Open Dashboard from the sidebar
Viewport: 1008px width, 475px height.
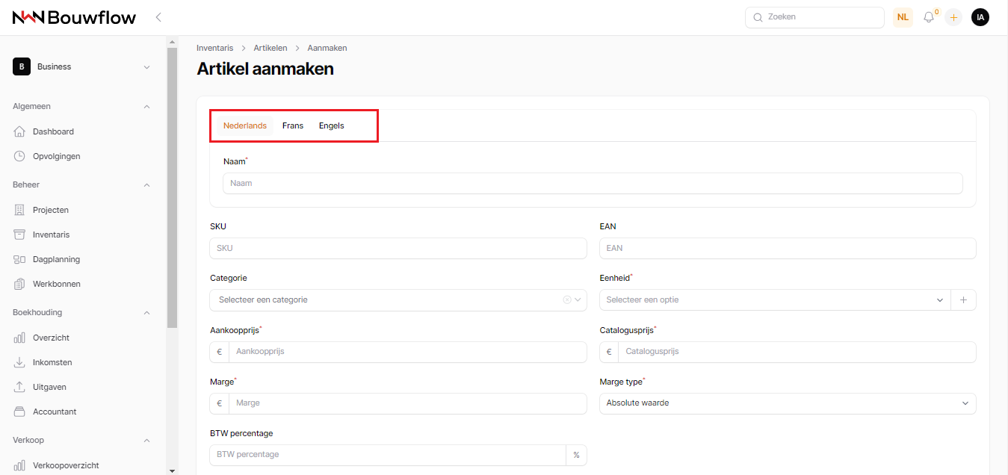(x=53, y=131)
